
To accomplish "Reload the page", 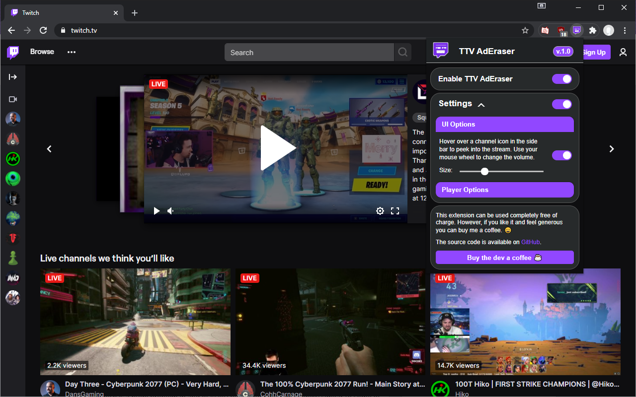I will [x=43, y=30].
